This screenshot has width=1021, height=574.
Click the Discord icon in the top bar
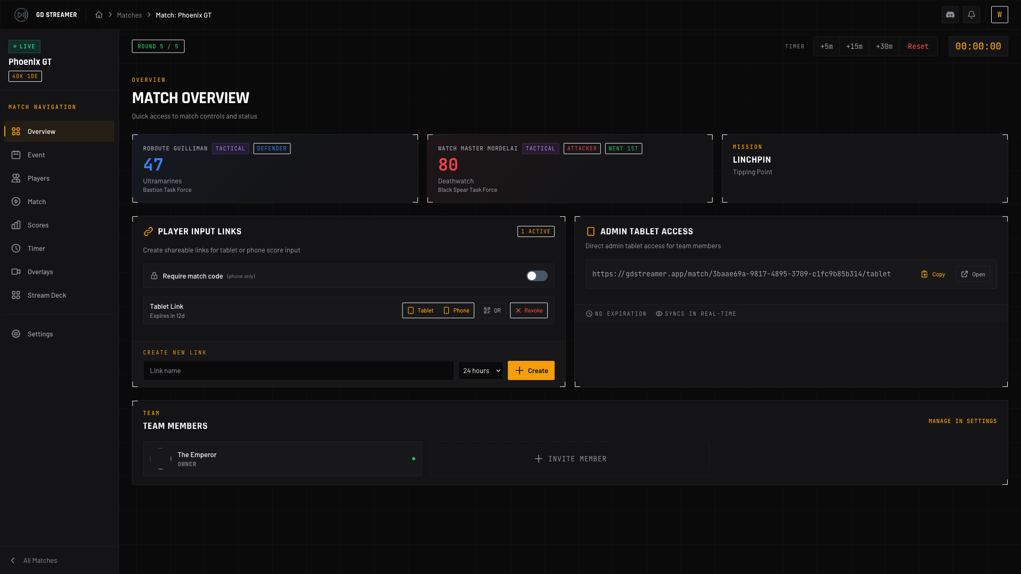(950, 14)
